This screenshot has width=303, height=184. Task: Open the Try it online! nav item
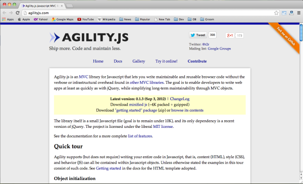[x=166, y=61]
